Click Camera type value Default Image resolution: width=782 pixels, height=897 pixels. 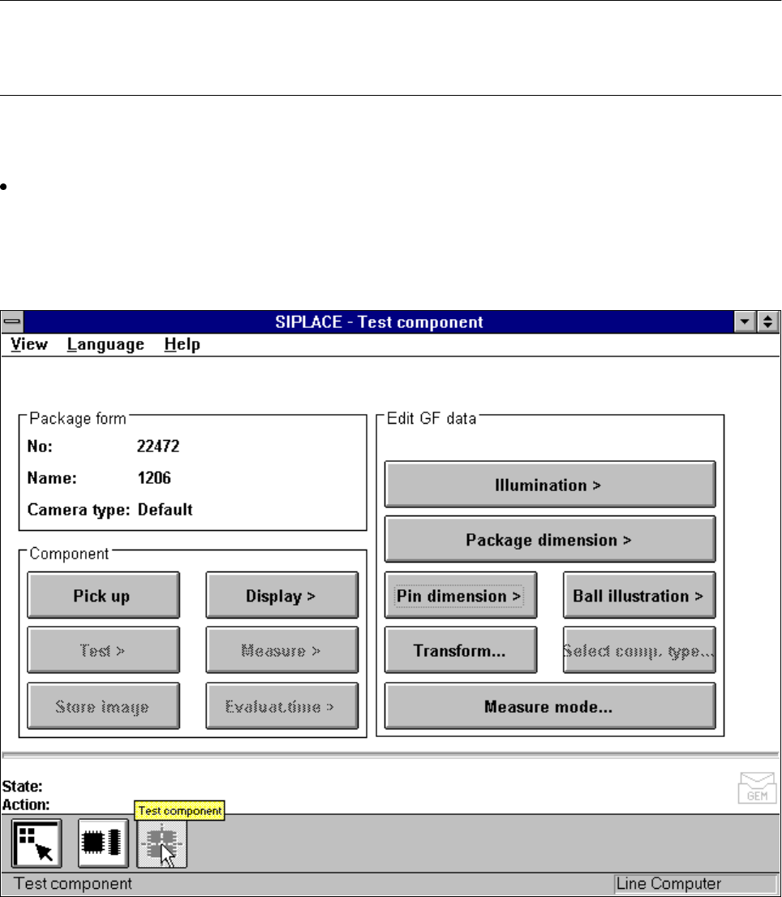(x=165, y=509)
